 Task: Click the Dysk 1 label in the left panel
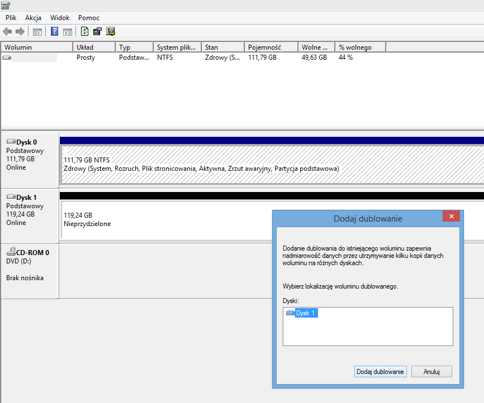pos(26,198)
